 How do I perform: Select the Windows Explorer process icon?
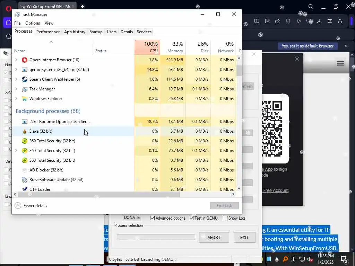point(25,99)
